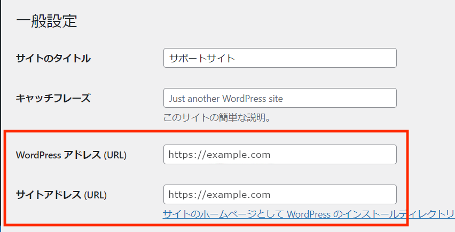Click the dark admin sidebar strip
This screenshot has height=232, width=455.
1,107
